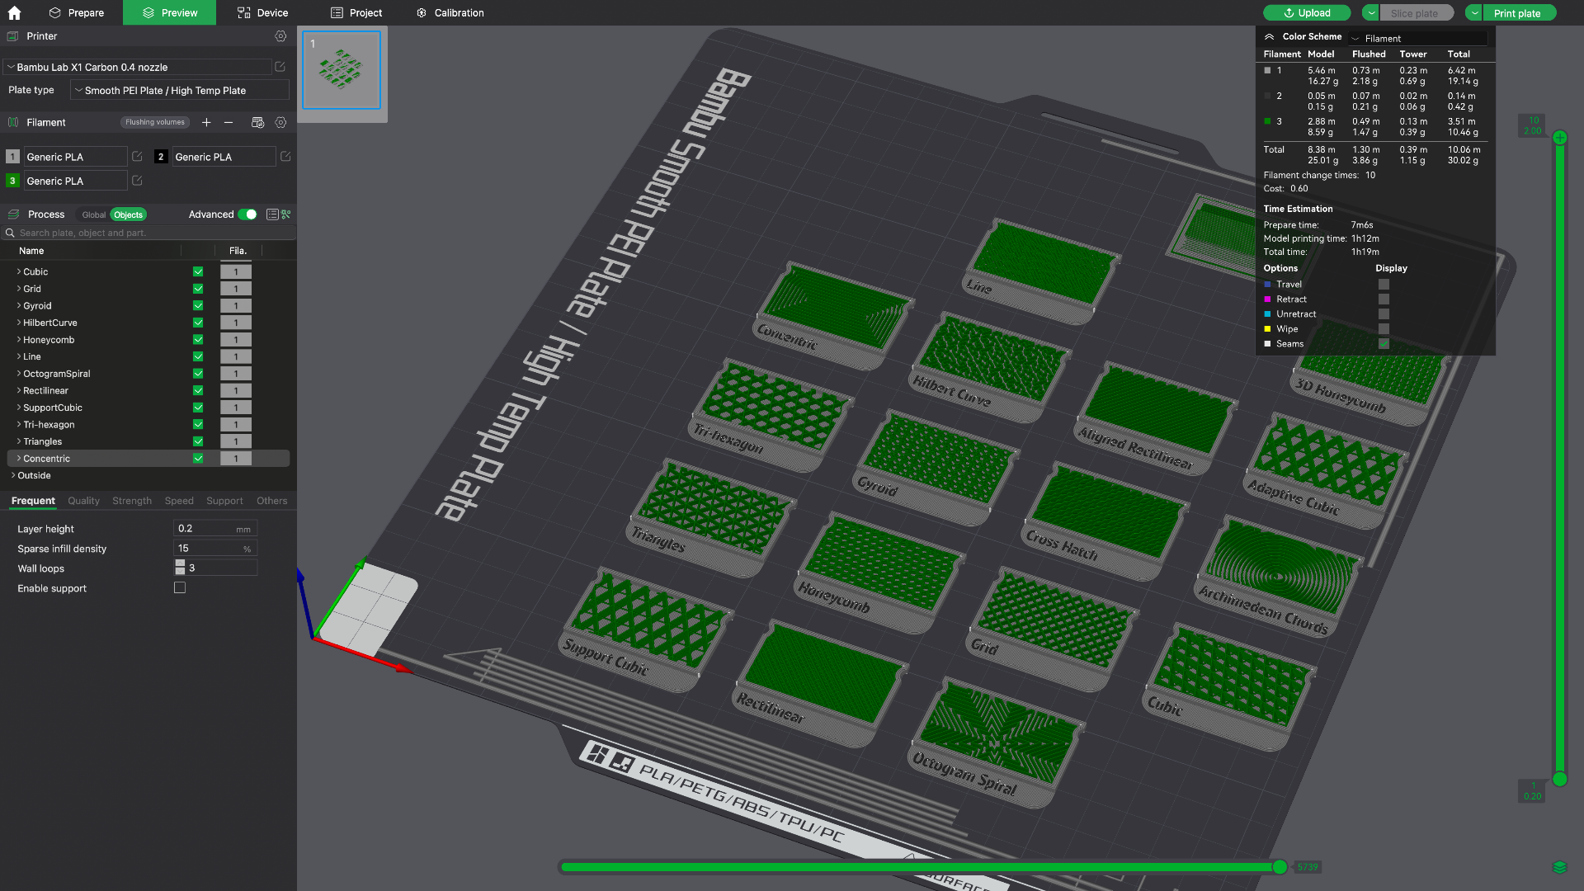Click the horizontal move slider handle
The width and height of the screenshot is (1584, 891).
1280,867
